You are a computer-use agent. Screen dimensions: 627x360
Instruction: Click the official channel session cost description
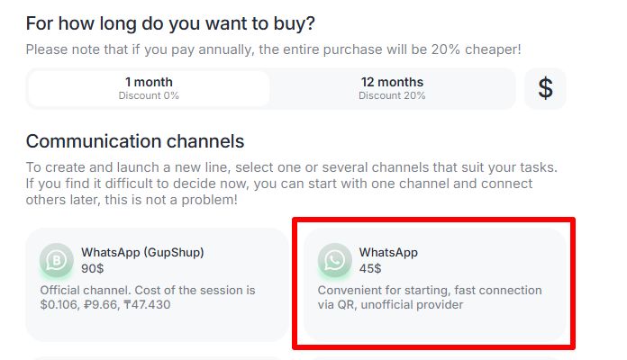148,297
